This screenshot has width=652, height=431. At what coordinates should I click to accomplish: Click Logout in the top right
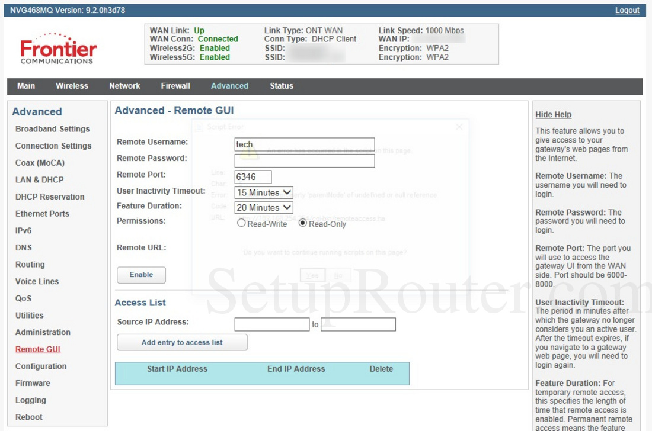pyautogui.click(x=627, y=10)
